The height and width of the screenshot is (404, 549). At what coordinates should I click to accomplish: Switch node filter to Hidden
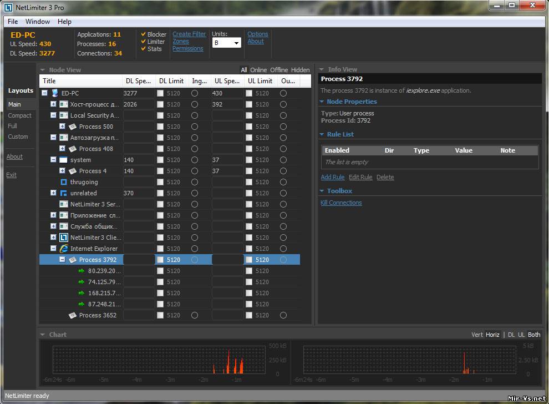pos(301,70)
